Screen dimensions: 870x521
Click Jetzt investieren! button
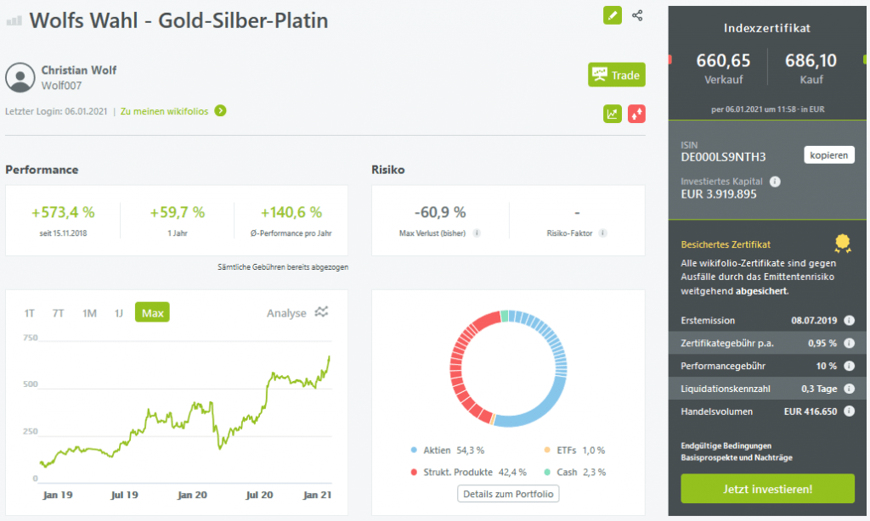[767, 489]
